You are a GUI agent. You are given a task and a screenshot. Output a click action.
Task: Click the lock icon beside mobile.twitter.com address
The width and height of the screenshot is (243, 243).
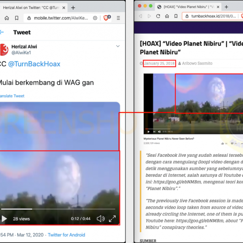pyautogui.click(x=29, y=18)
